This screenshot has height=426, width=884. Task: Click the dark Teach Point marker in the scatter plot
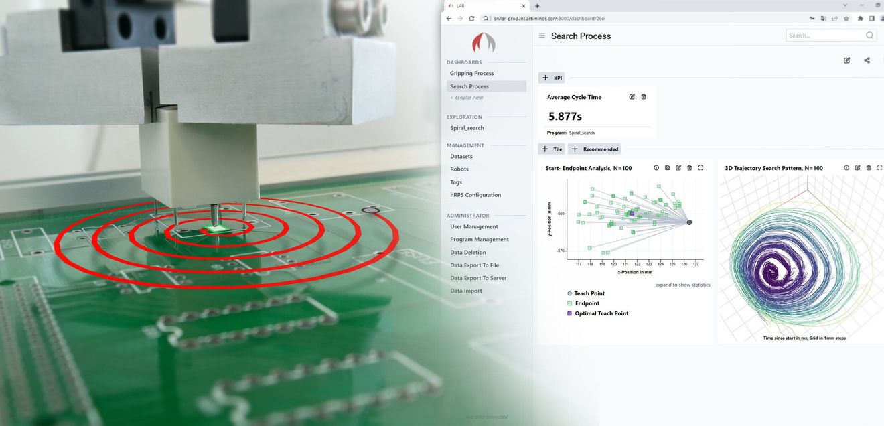point(690,222)
